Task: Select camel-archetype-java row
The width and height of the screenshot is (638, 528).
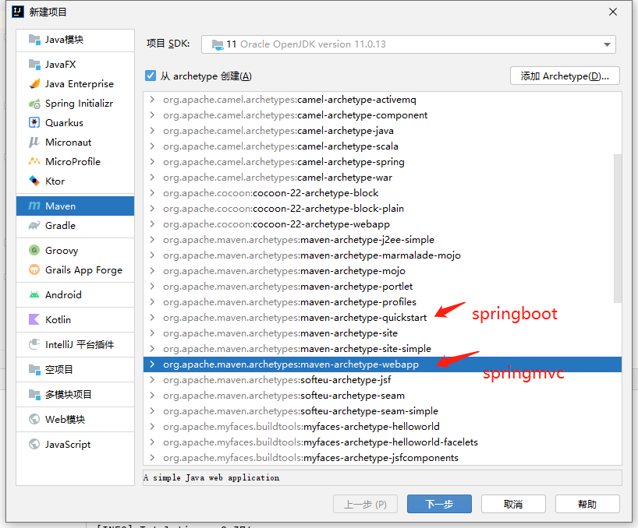Action: point(382,131)
